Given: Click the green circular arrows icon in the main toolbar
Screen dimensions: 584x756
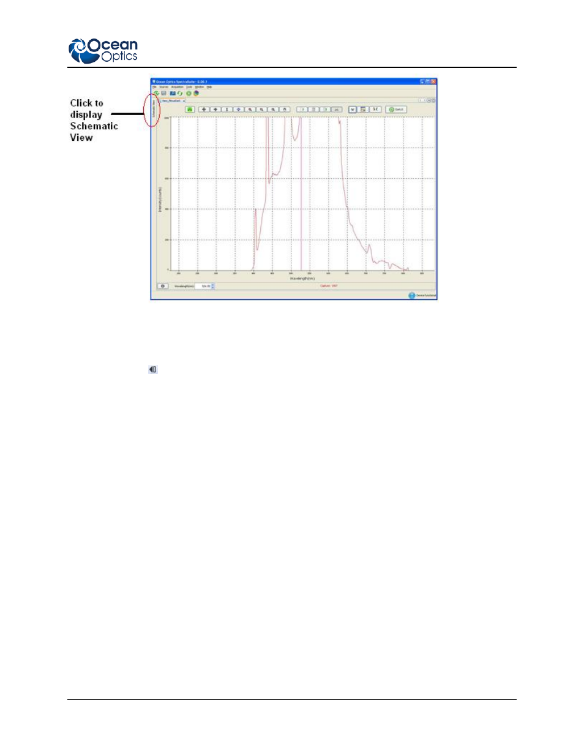Looking at the screenshot, I should click(x=180, y=93).
